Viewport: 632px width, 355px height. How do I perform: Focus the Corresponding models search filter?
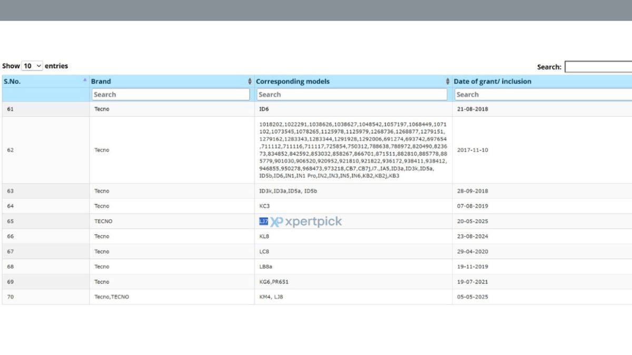pyautogui.click(x=352, y=95)
